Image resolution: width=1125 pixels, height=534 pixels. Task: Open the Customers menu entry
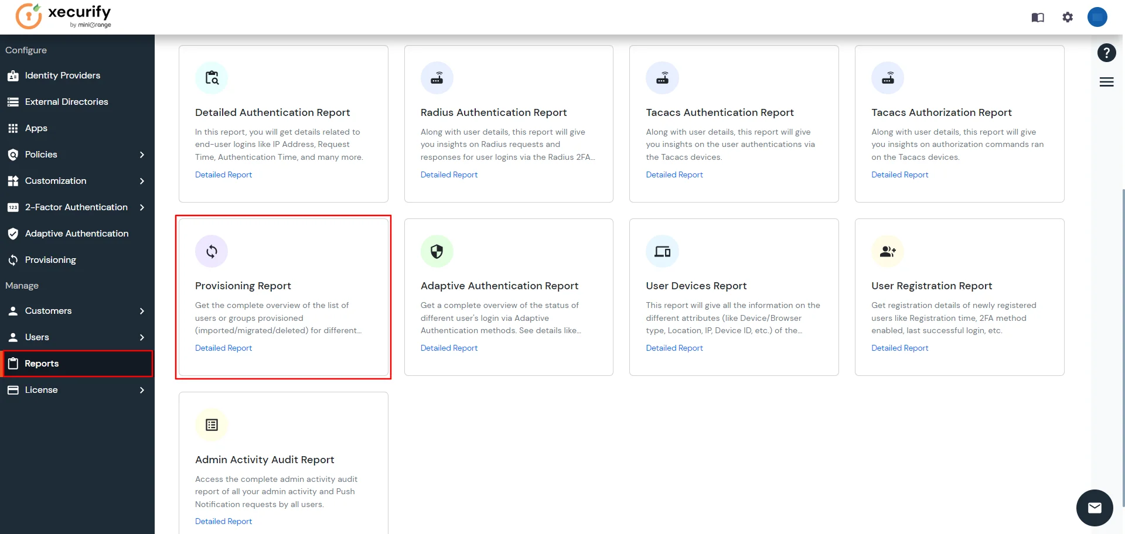47,311
